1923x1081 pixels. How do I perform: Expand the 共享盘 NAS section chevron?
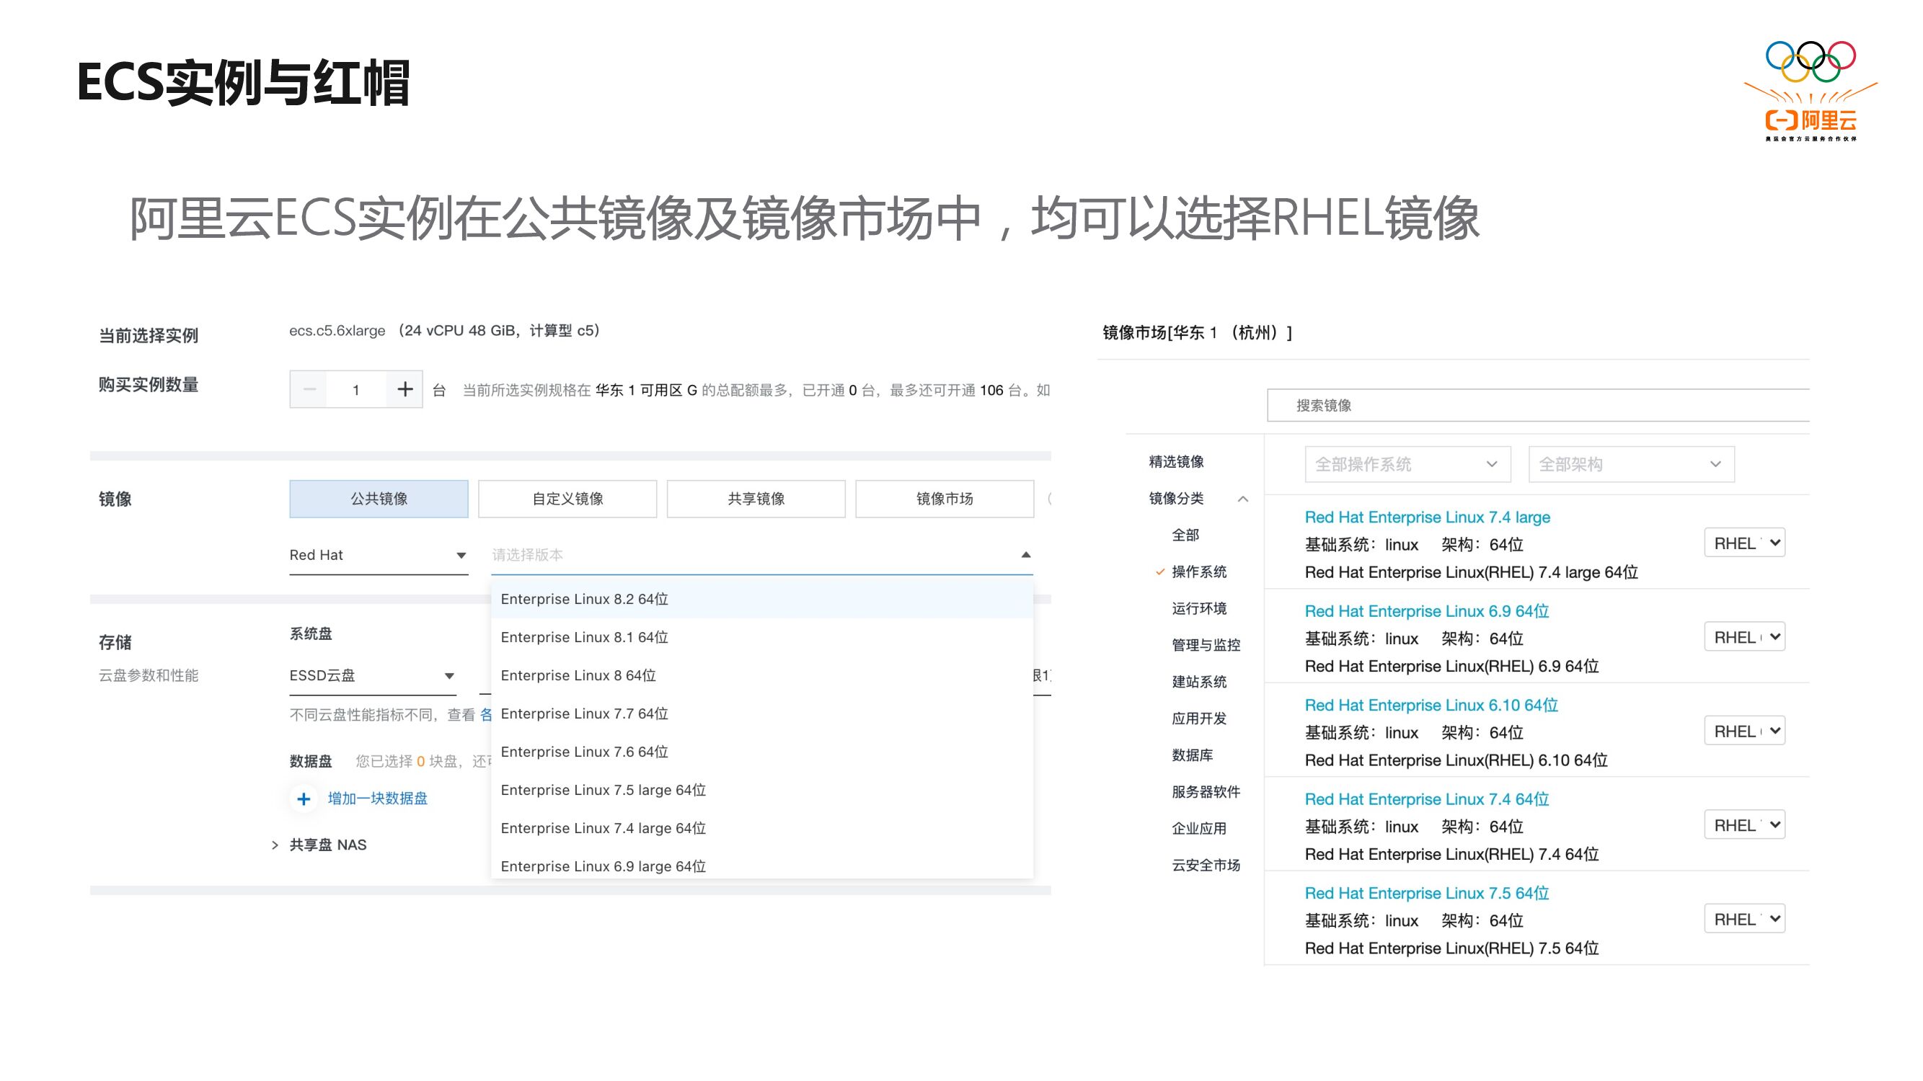click(275, 845)
